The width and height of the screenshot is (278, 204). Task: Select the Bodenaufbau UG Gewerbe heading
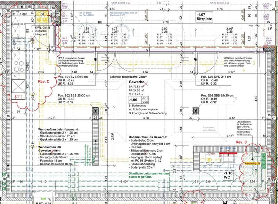pos(148,137)
